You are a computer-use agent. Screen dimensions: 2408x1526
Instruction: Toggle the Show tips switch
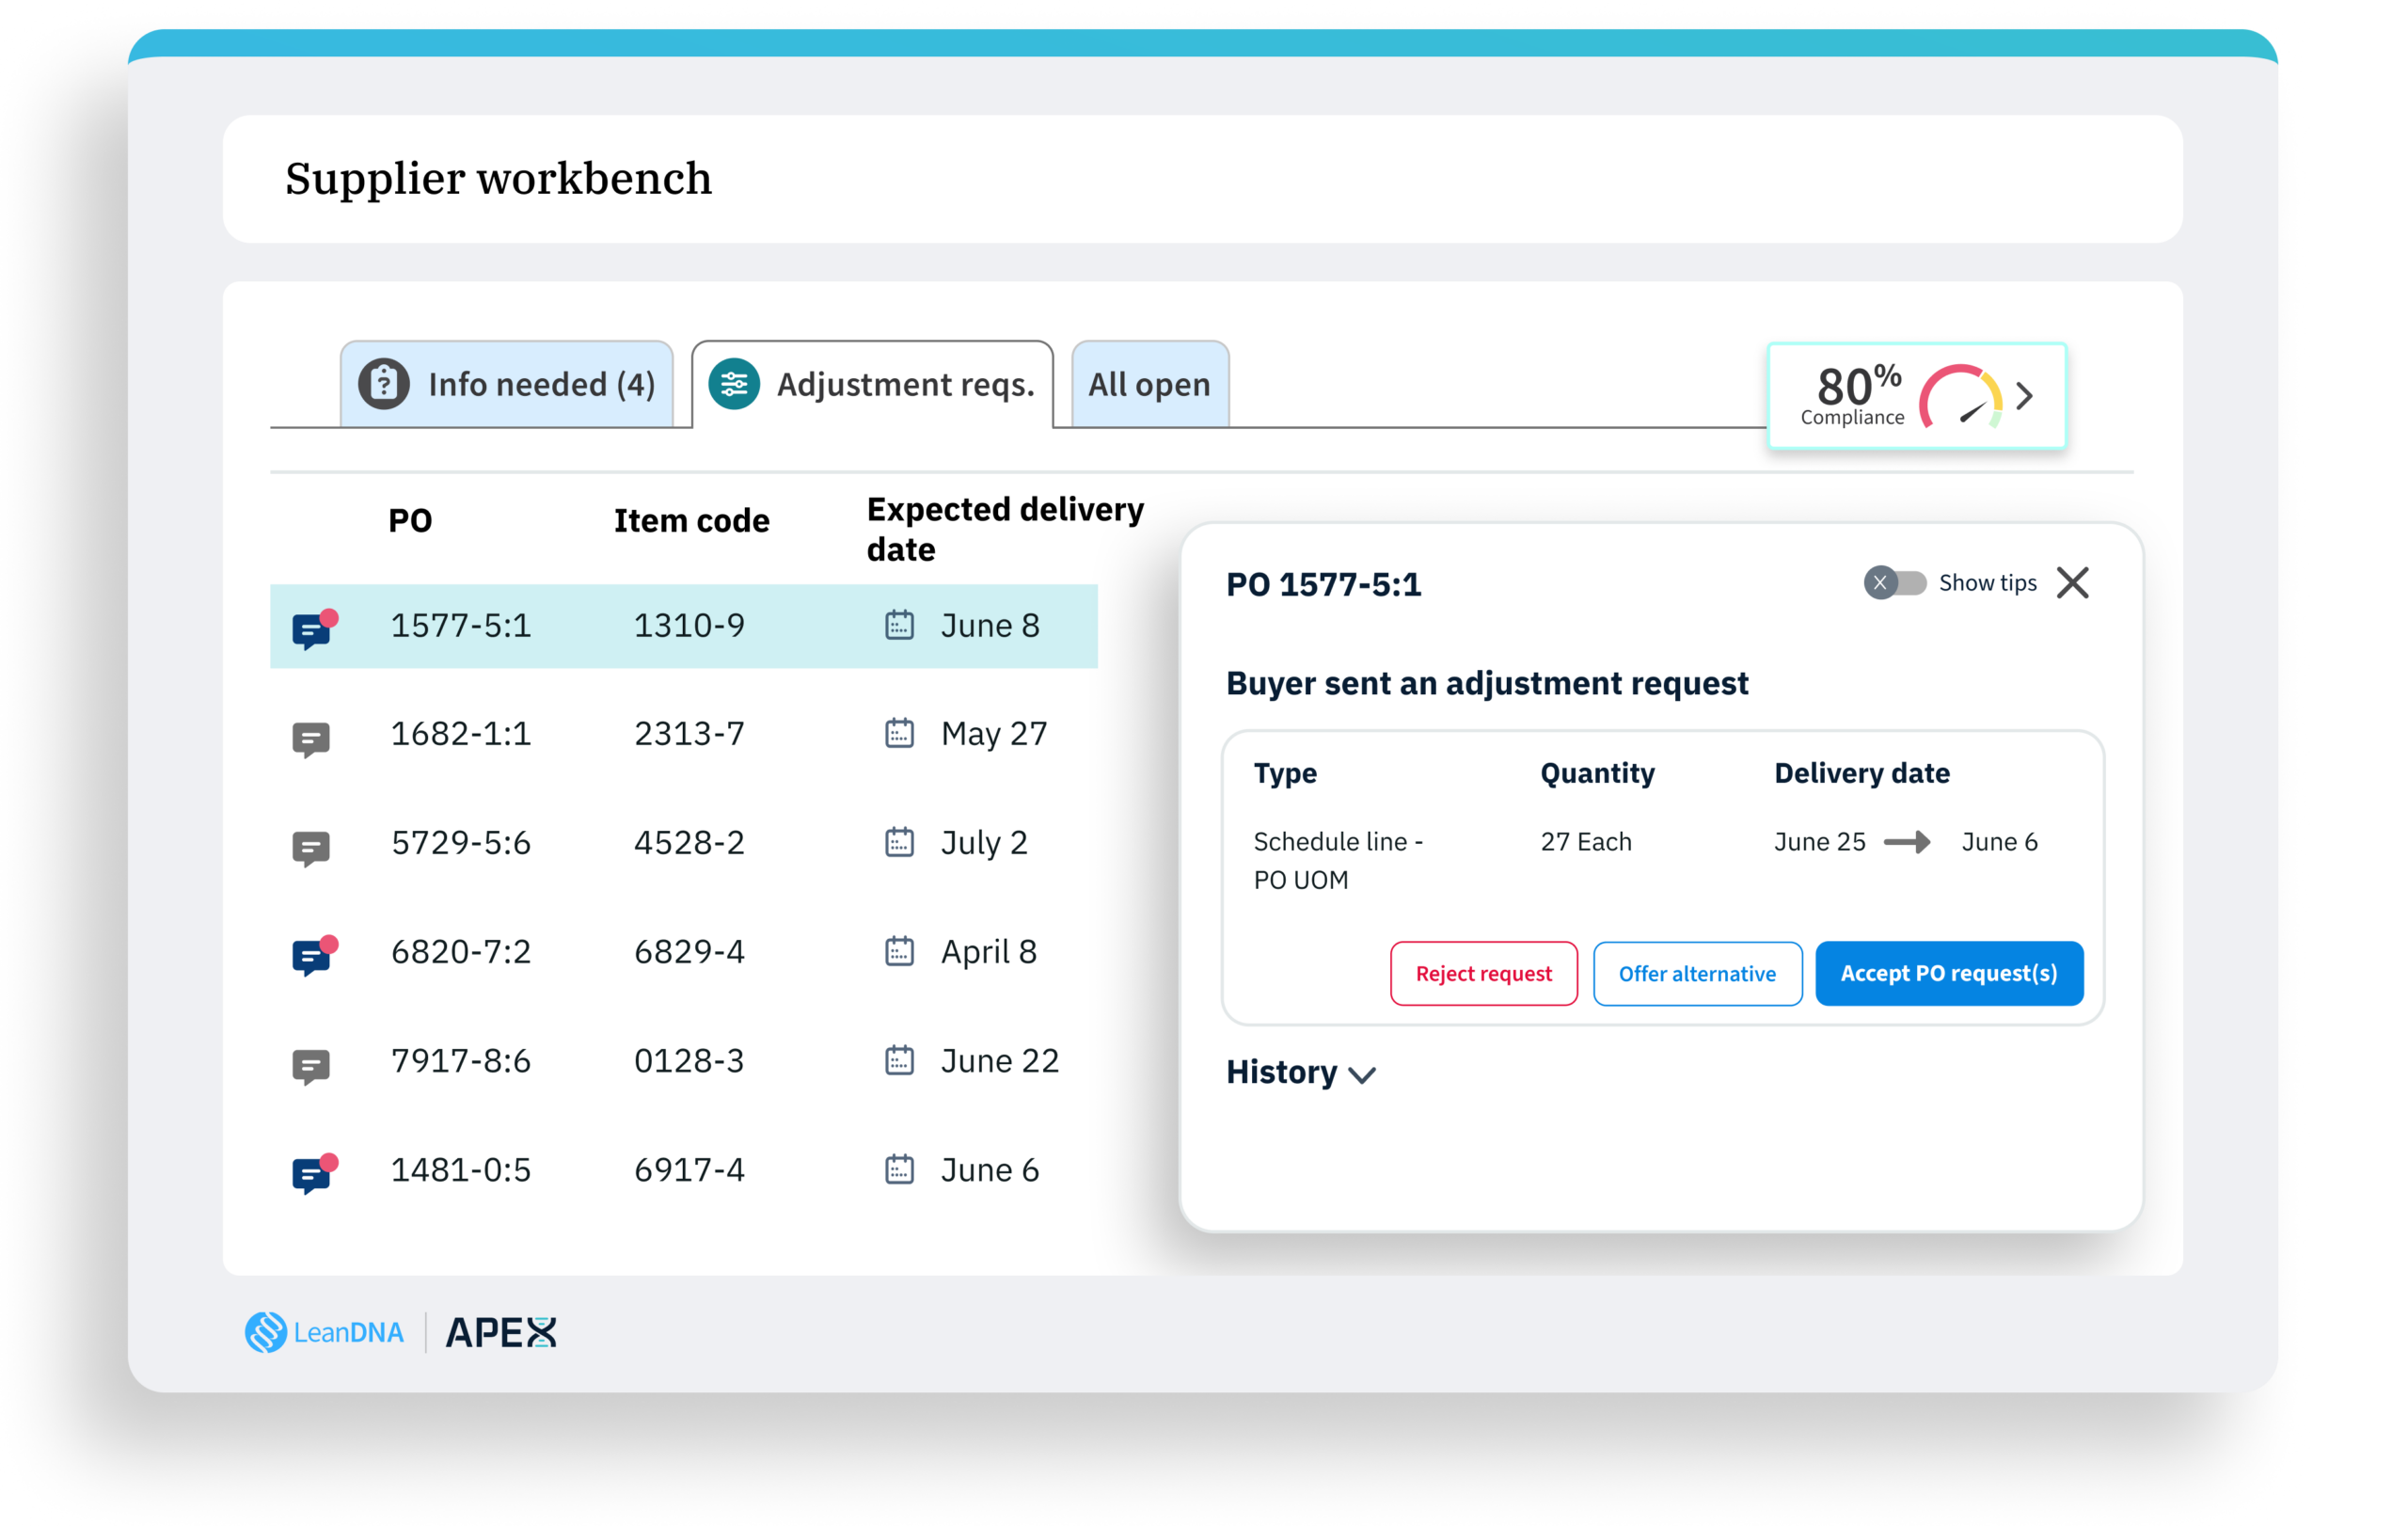click(1894, 583)
